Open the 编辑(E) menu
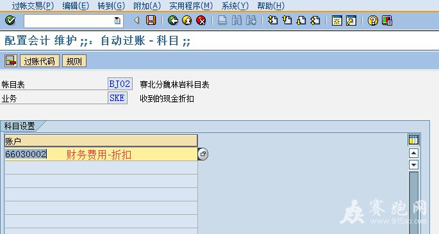Screen dimensions: 439x234 coord(76,6)
